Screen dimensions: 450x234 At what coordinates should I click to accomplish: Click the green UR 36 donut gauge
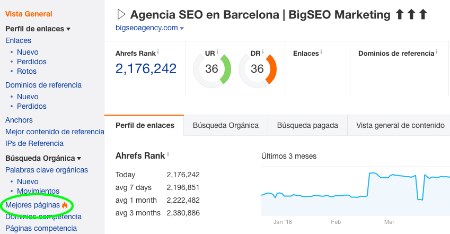pyautogui.click(x=212, y=69)
